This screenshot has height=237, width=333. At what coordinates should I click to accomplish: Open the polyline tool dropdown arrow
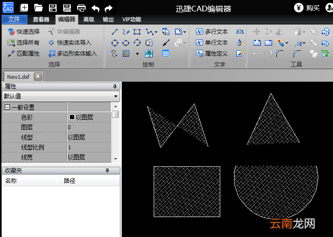tap(156, 32)
